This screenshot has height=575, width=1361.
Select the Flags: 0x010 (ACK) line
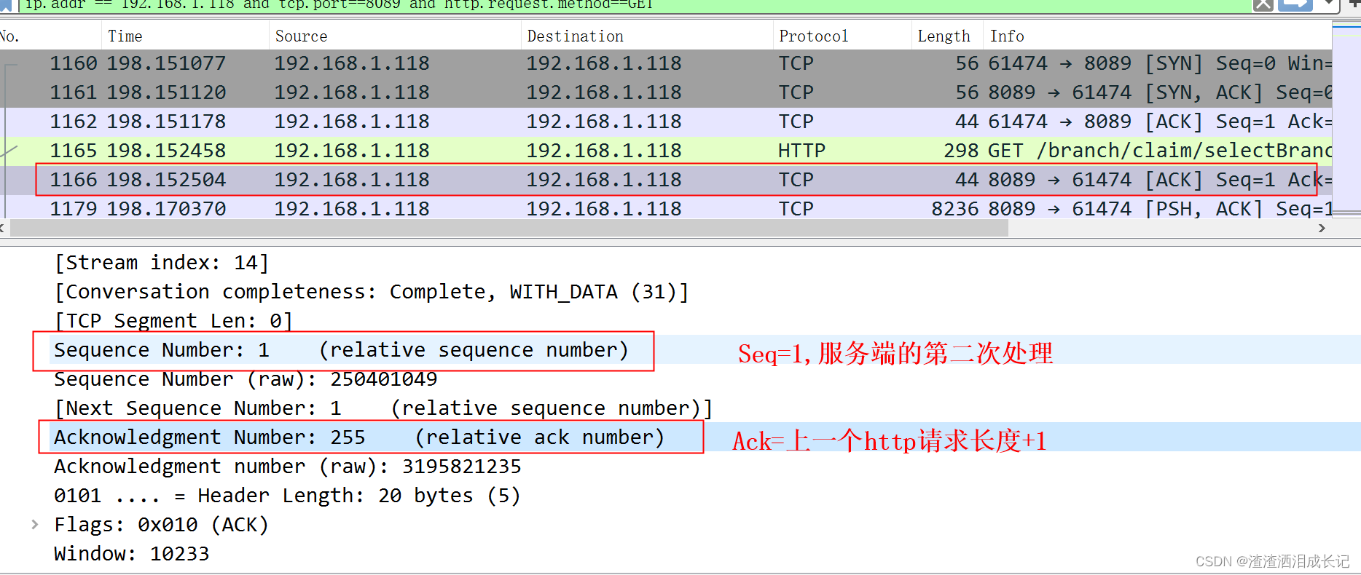[x=161, y=525]
